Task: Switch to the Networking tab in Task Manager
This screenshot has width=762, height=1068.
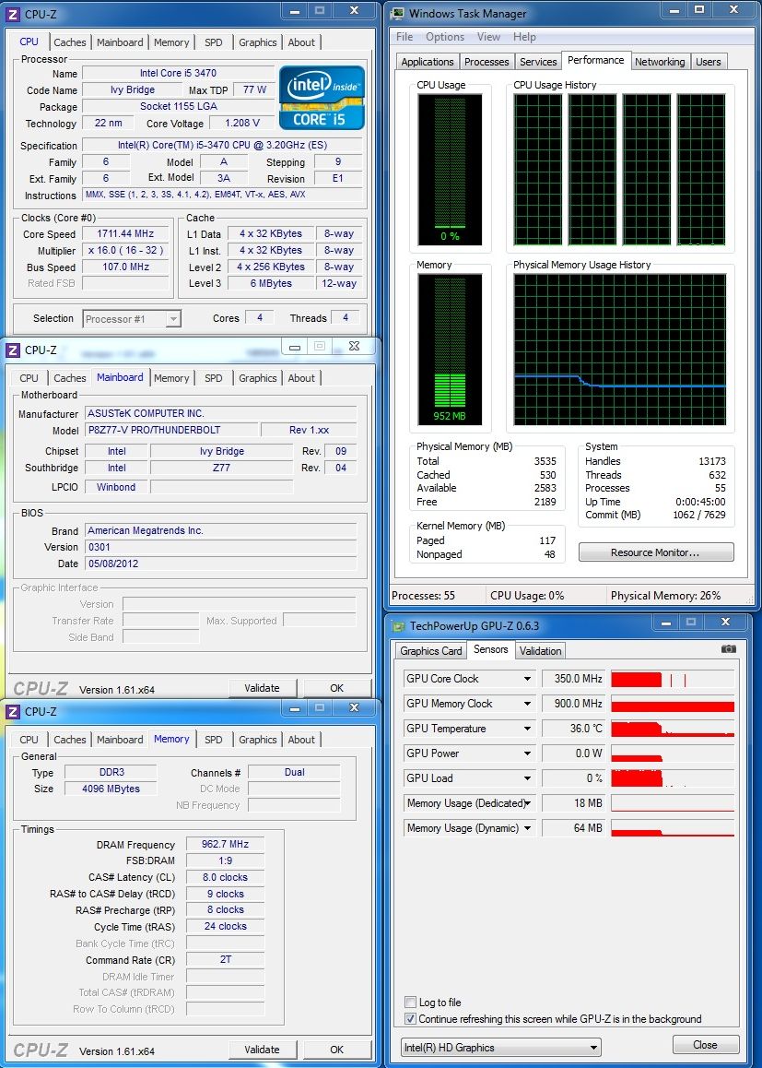Action: 660,62
